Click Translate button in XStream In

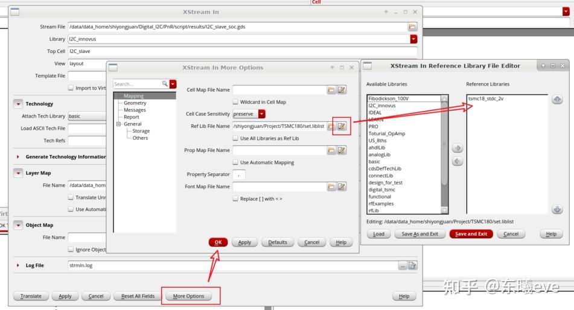point(31,296)
